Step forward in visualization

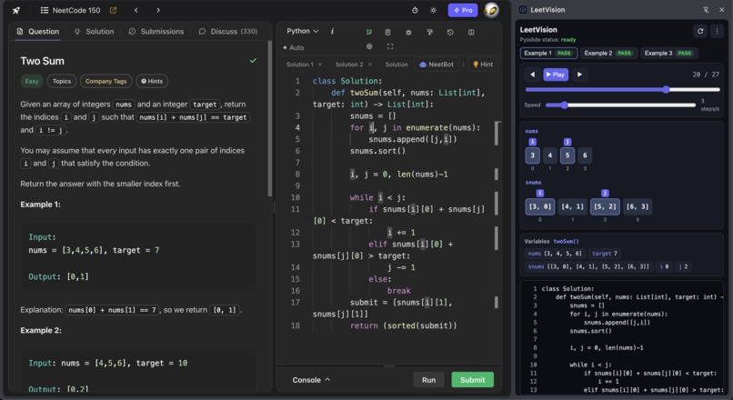pyautogui.click(x=579, y=75)
